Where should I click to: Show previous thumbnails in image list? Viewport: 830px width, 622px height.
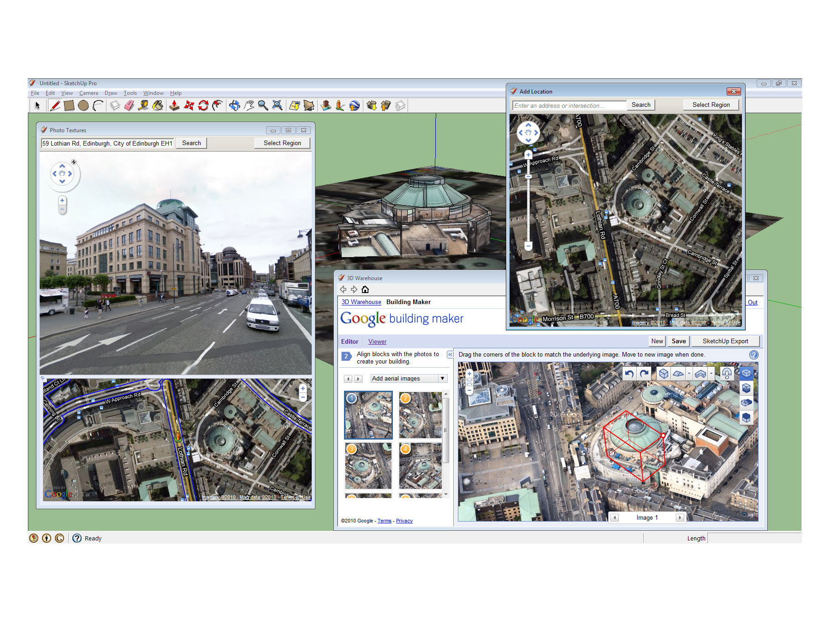[348, 379]
